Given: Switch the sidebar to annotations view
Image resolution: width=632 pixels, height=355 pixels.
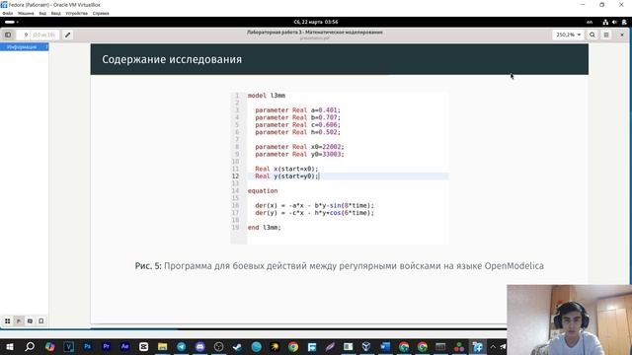Looking at the screenshot, I should point(30,320).
